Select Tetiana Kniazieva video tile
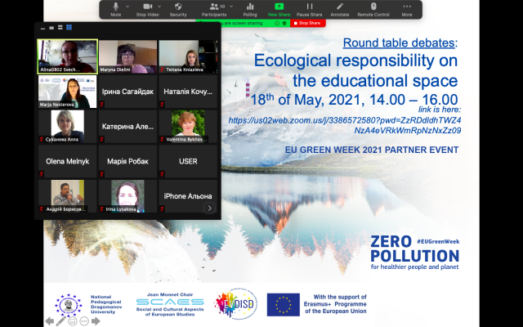The image size is (523, 327). [x=188, y=56]
